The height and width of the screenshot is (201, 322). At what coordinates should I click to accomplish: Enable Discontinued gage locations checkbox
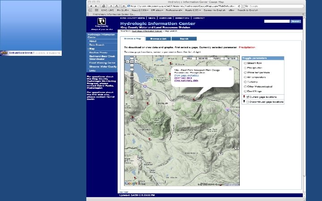(248, 102)
